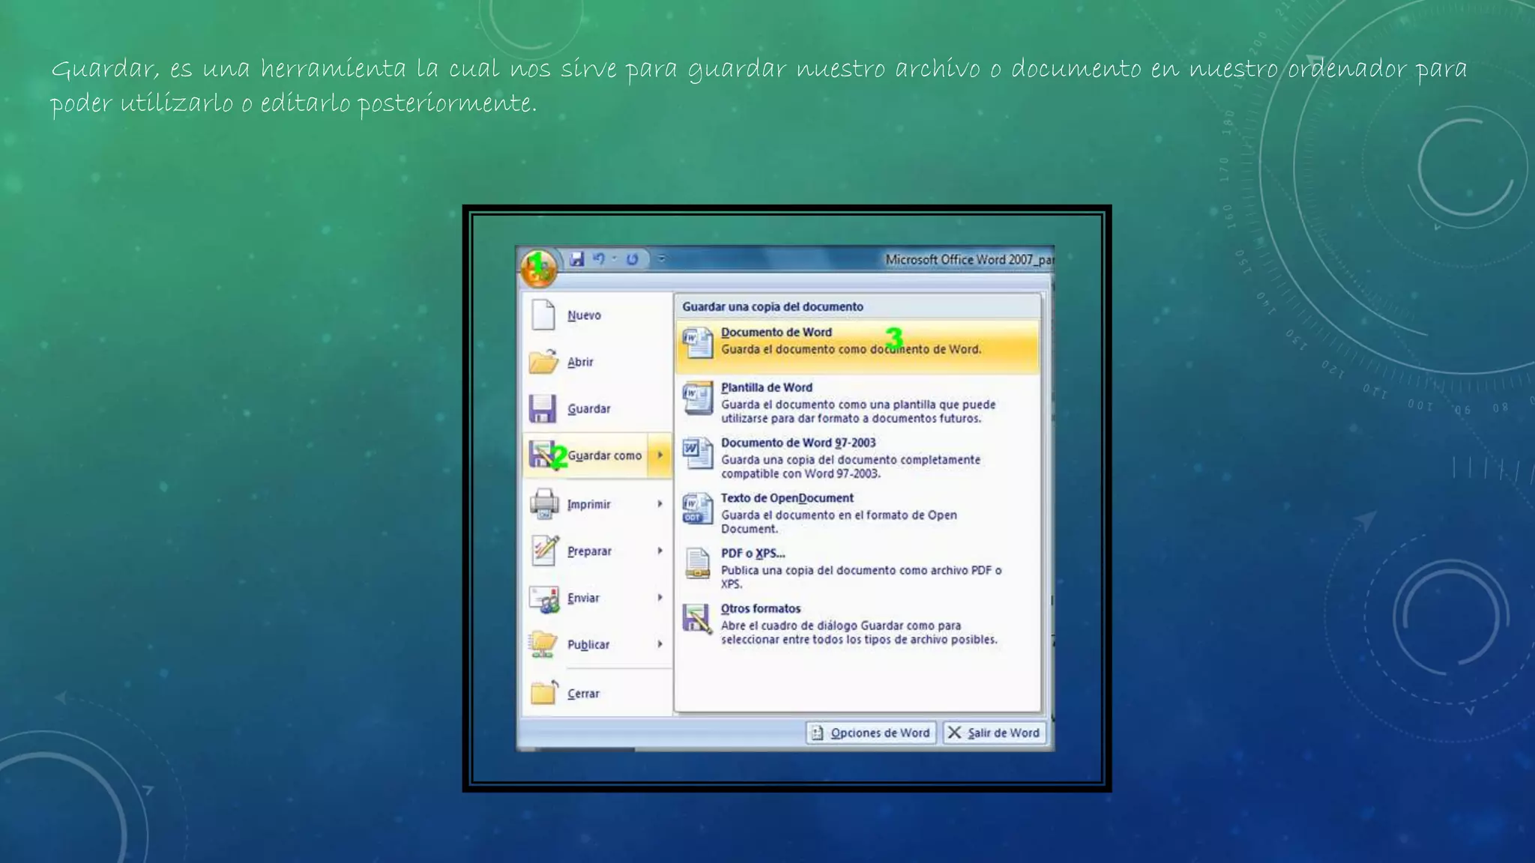1535x863 pixels.
Task: Click the Documento de Word 97-2003 icon
Action: (x=698, y=453)
